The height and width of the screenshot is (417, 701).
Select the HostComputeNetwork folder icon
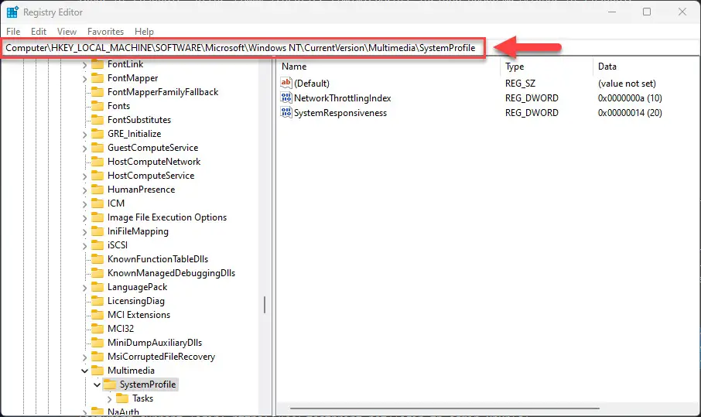pyautogui.click(x=97, y=162)
